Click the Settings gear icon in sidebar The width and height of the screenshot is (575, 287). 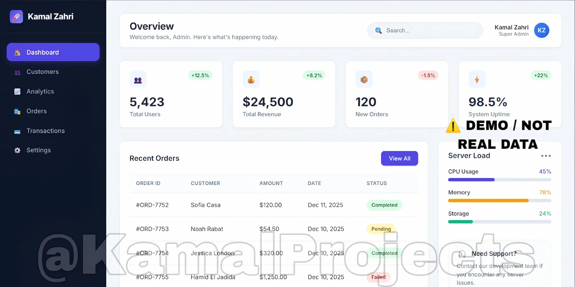(x=17, y=150)
